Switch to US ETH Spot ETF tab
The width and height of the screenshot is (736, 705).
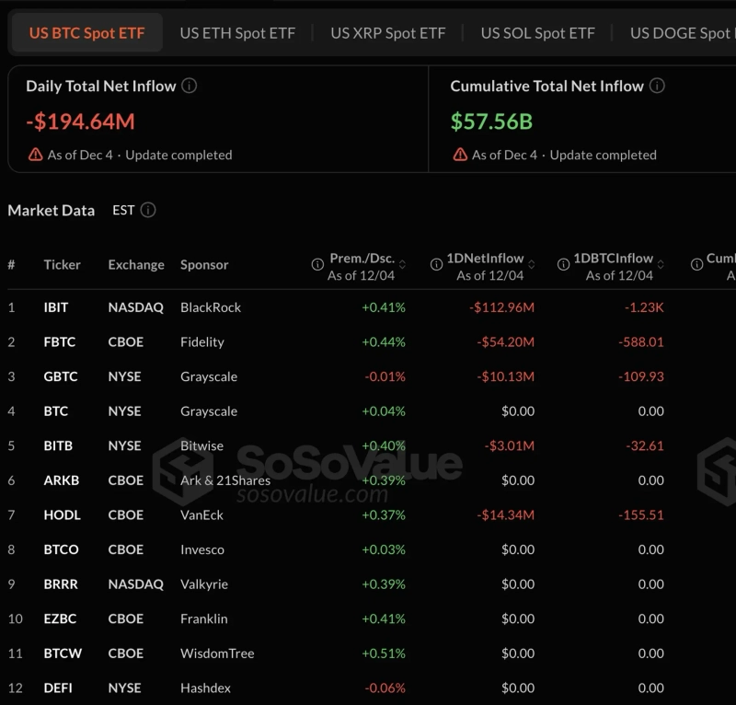click(237, 33)
